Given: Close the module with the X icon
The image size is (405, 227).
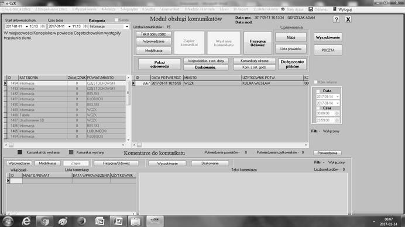Looking at the screenshot, I should point(348,19).
